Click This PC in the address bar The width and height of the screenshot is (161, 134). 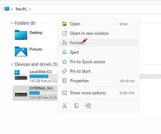coord(21,9)
